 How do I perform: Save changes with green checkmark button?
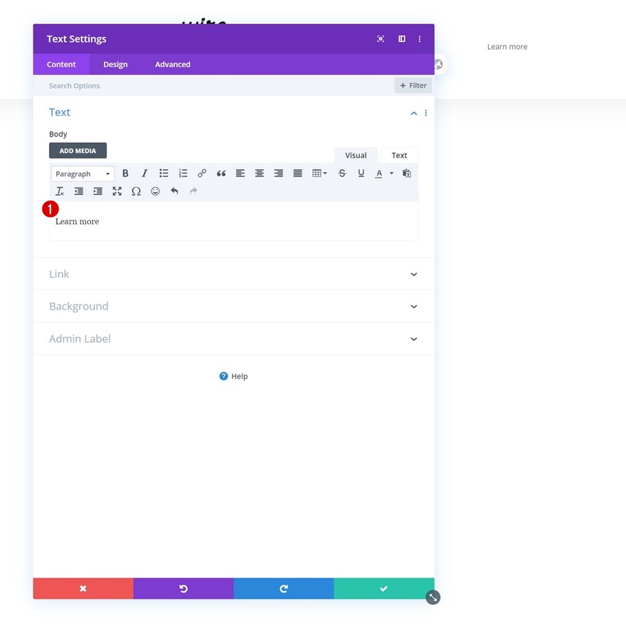pyautogui.click(x=384, y=588)
